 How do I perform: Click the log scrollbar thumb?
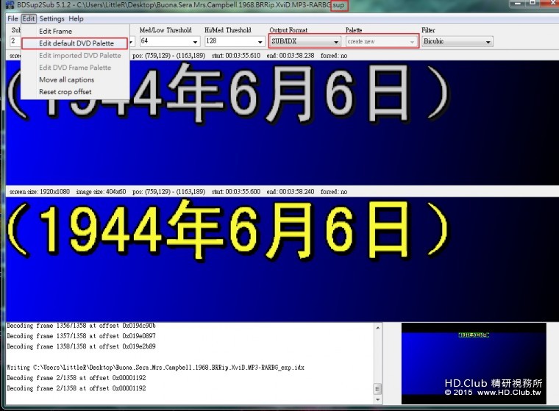[x=377, y=388]
